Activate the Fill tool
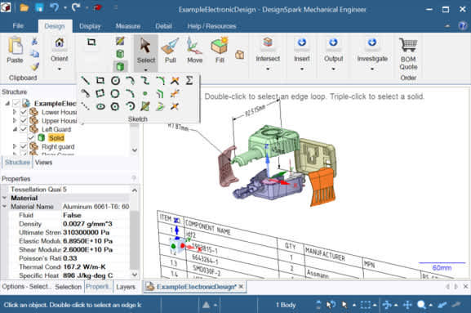This screenshot has height=313, width=471. tap(220, 50)
